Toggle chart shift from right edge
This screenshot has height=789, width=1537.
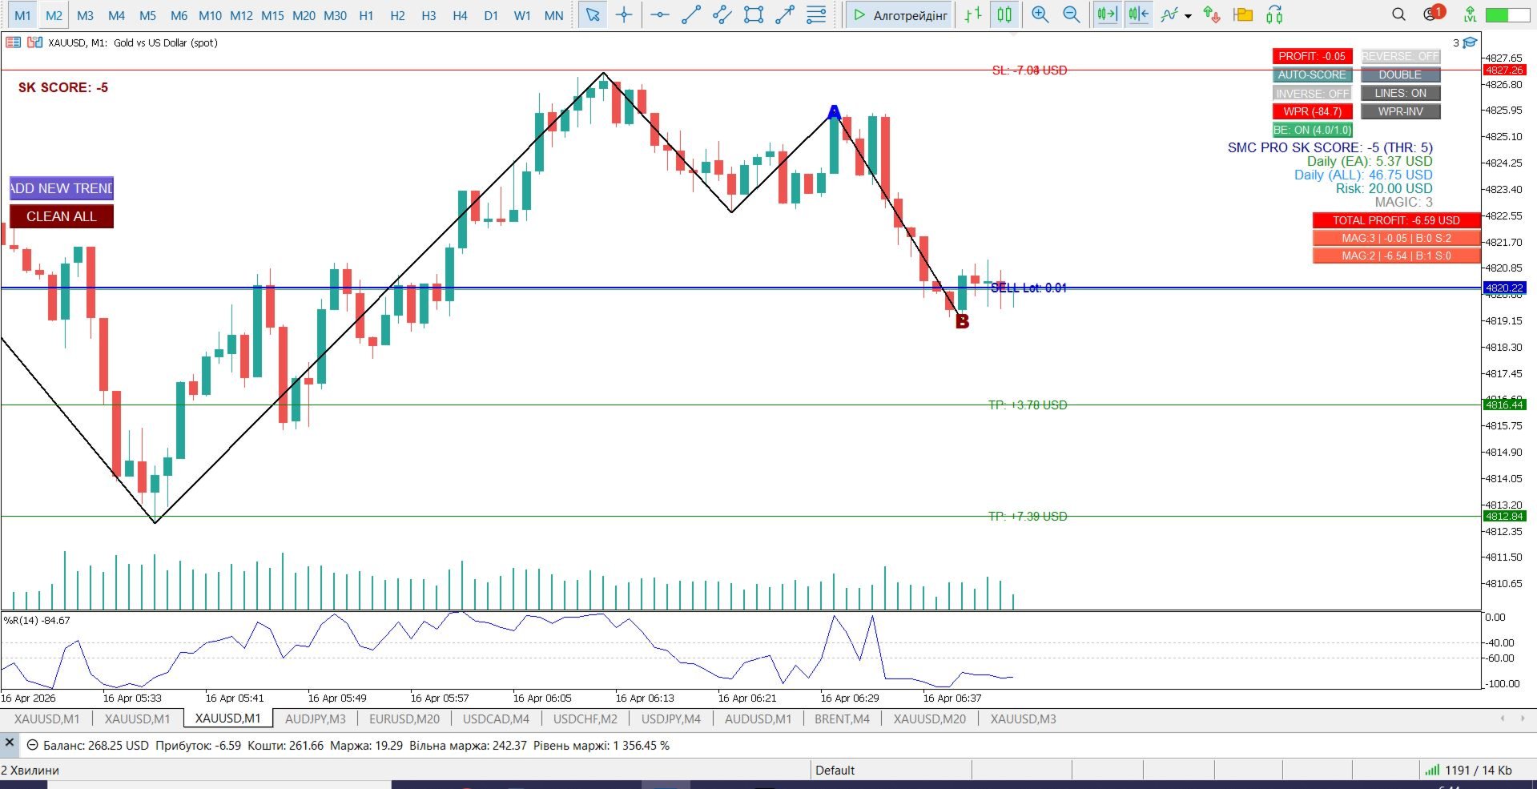click(1138, 14)
